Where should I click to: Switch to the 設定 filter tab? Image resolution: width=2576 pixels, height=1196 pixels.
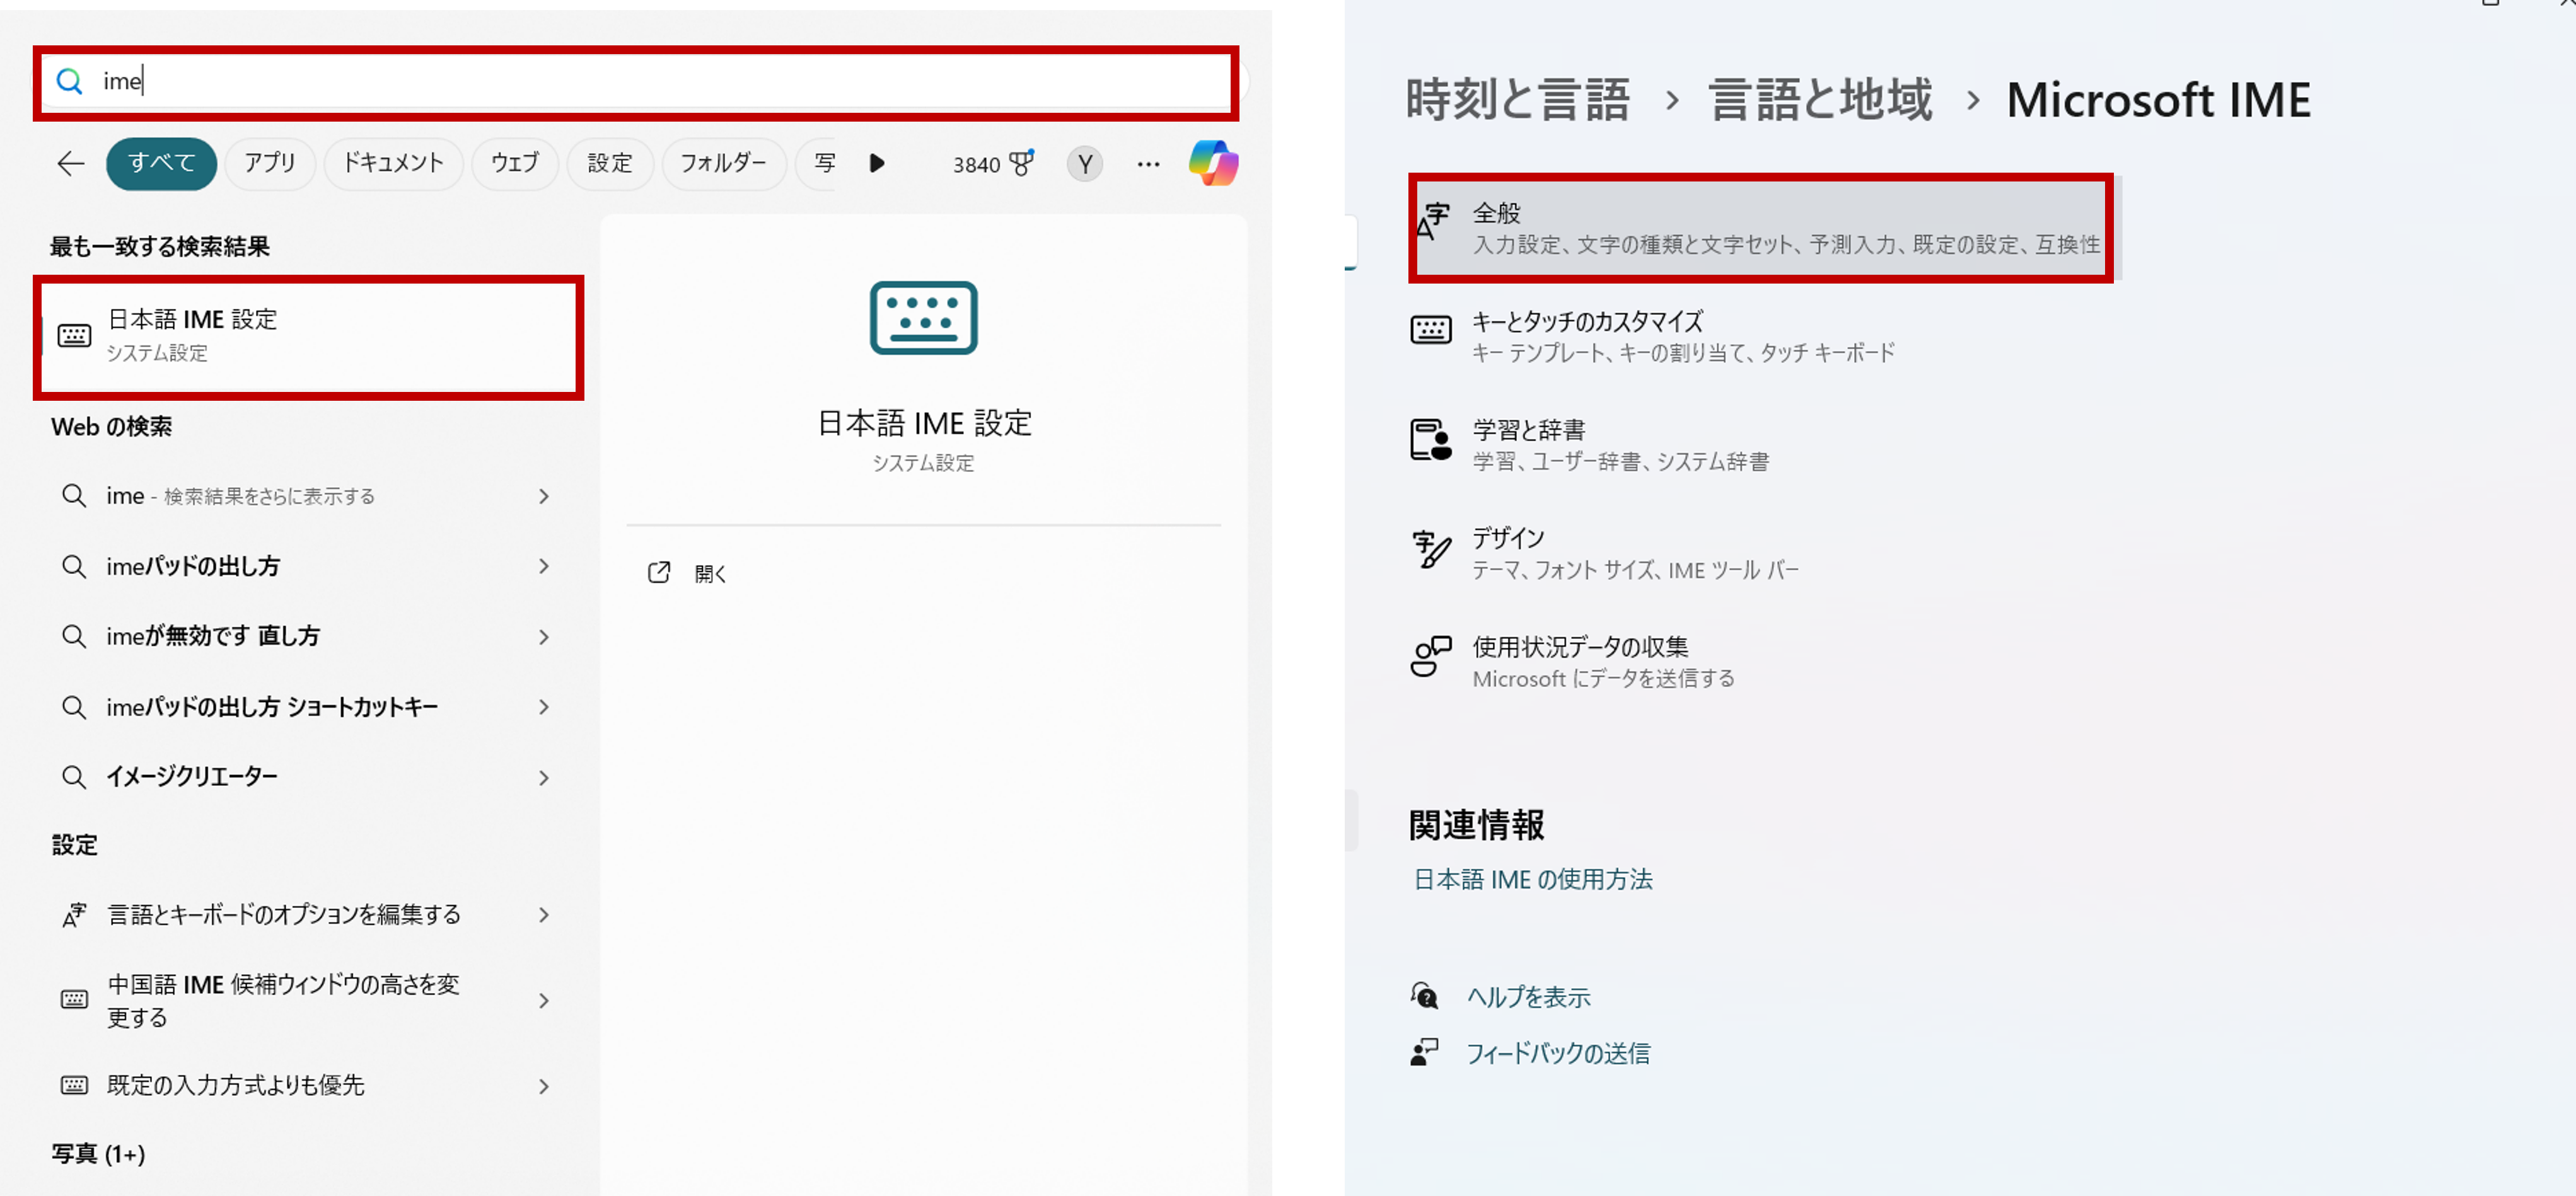tap(610, 163)
